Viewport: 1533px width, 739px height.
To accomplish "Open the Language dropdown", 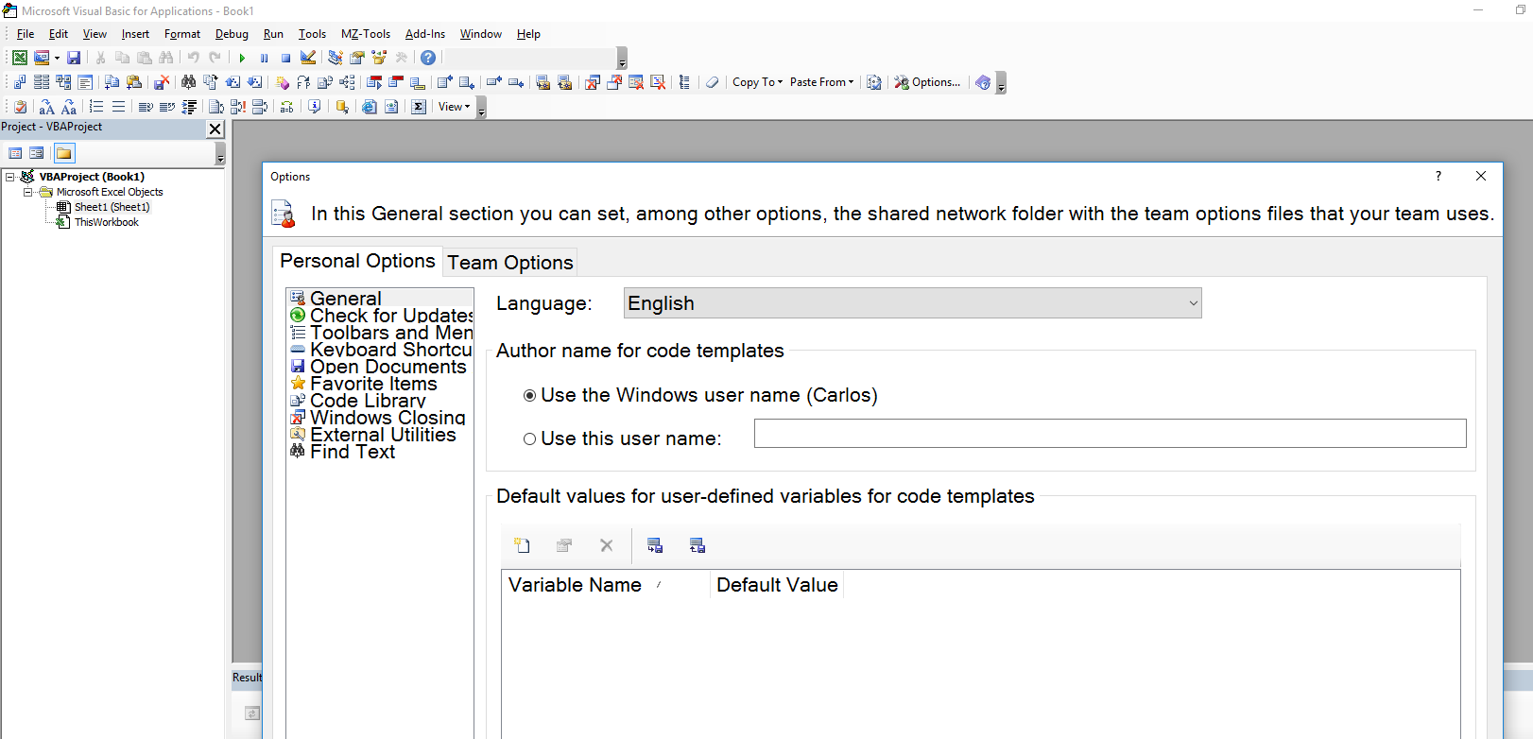I will [912, 303].
